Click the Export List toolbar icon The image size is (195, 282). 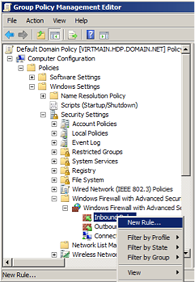(x=73, y=35)
